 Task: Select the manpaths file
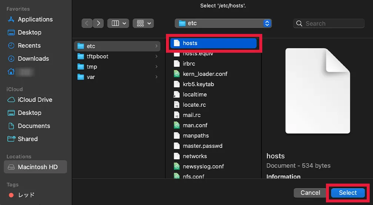tap(213, 136)
